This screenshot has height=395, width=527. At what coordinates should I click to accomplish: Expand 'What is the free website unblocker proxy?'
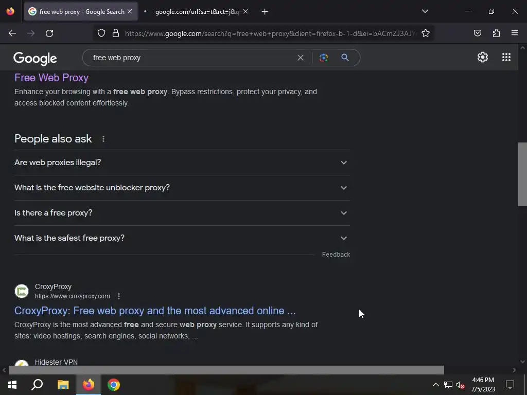click(182, 188)
